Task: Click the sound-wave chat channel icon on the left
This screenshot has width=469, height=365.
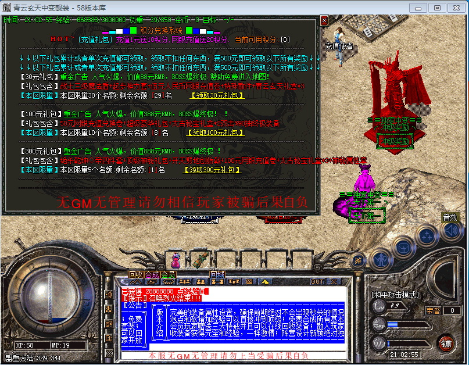Action: point(109,295)
